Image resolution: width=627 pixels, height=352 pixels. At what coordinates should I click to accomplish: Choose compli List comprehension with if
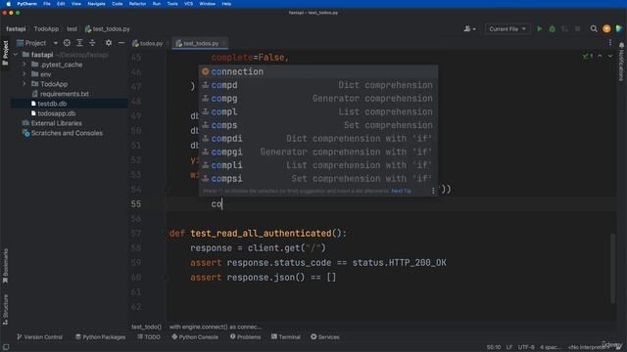318,165
